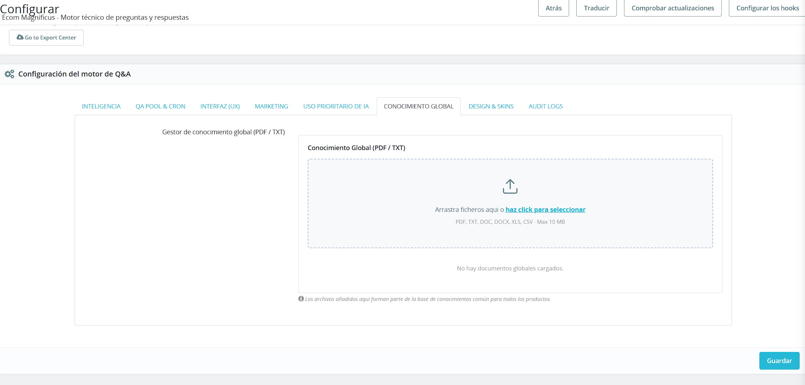Click Comprobar actualizaciones button
The height and width of the screenshot is (385, 805).
click(x=673, y=8)
